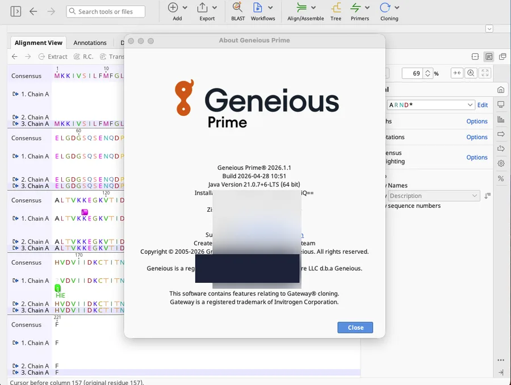This screenshot has width=511, height=385.
Task: Expand the Export dropdown arrow
Action: 215,7
